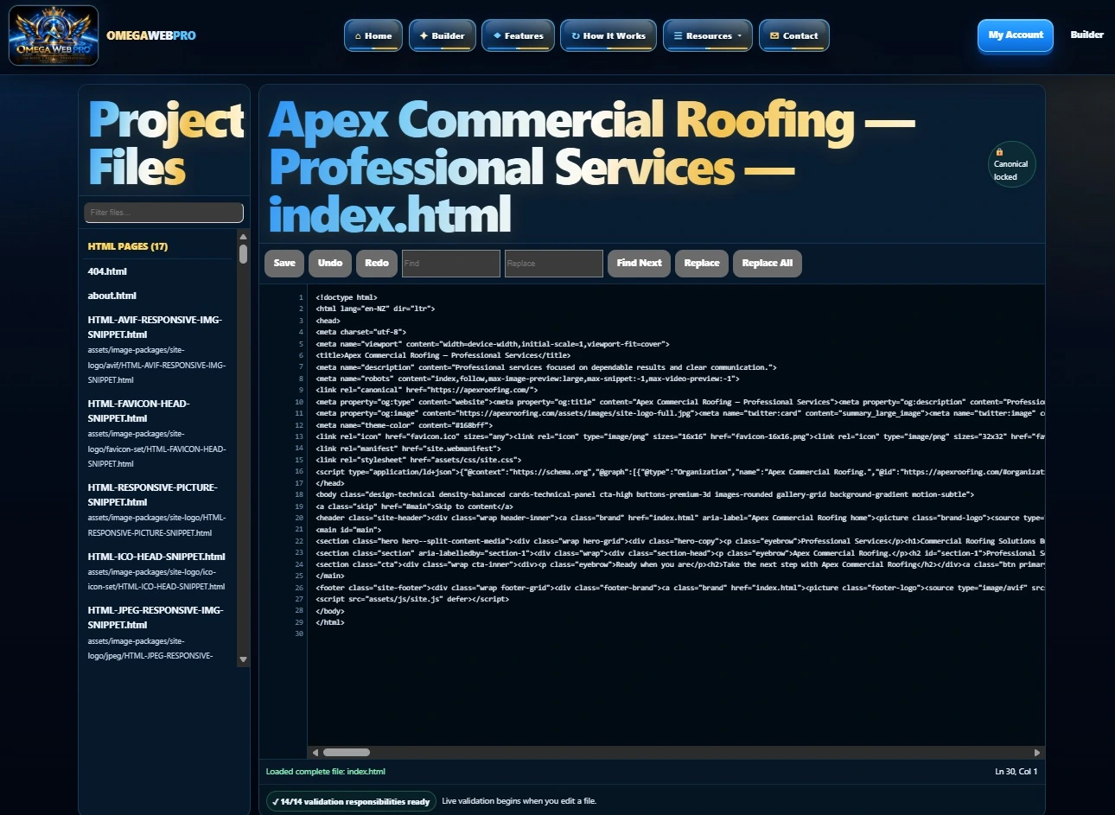Expand the Resources dropdown menu
Image resolution: width=1115 pixels, height=815 pixels.
point(708,35)
